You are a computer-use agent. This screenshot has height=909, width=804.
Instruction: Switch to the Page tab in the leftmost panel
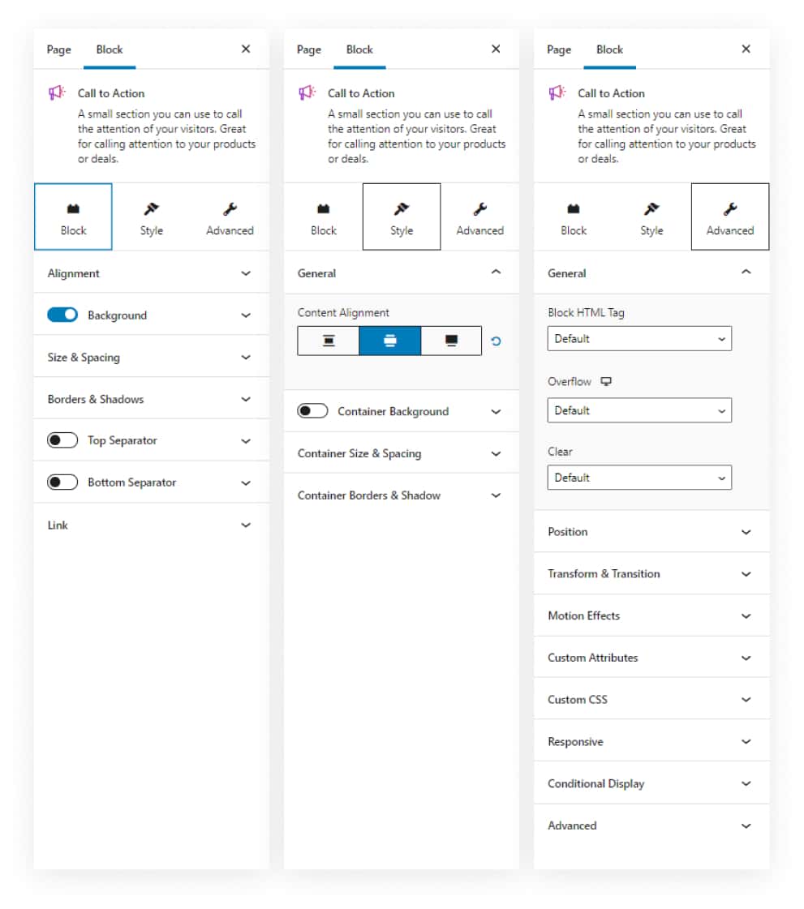pos(58,49)
